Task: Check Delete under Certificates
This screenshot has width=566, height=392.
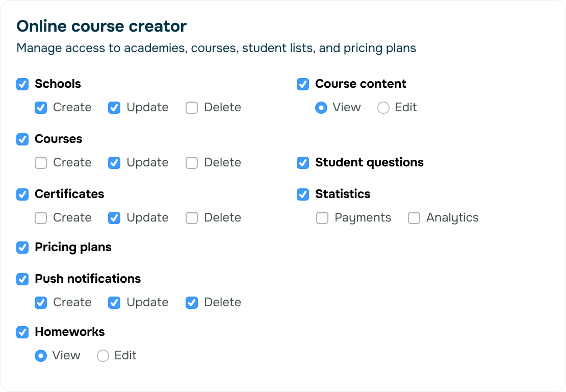Action: 192,218
